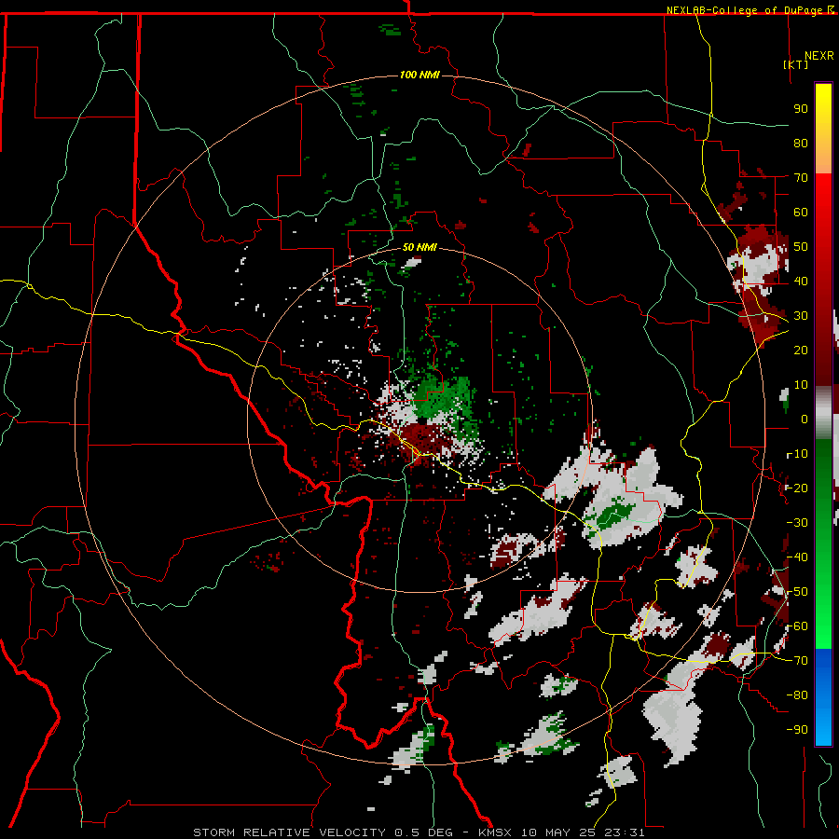839x839 pixels.
Task: Click the STORM RELATIVE VELOCITY caption
Action: pyautogui.click(x=289, y=832)
